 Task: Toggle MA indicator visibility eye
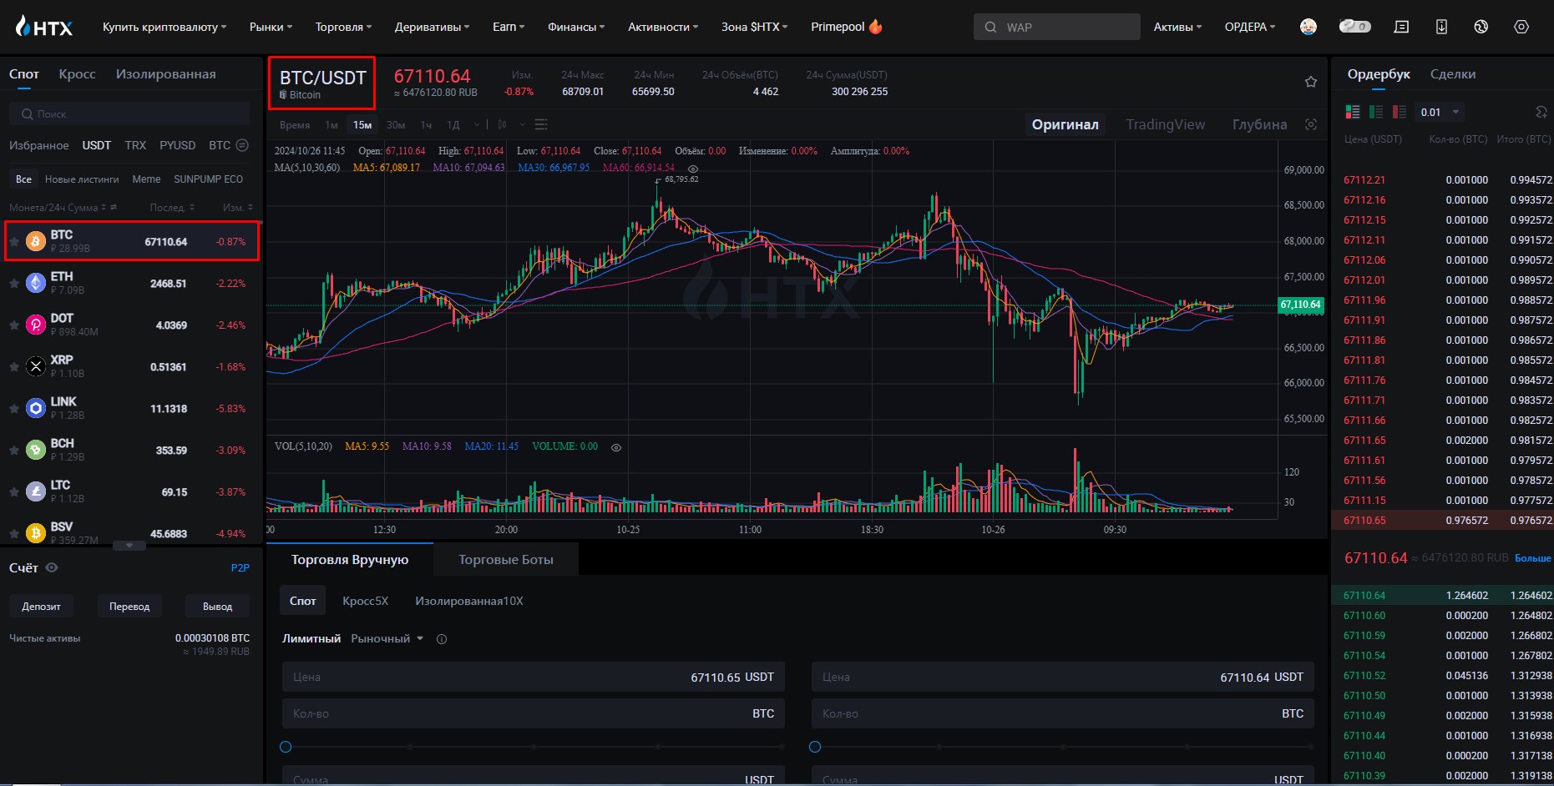[x=692, y=169]
